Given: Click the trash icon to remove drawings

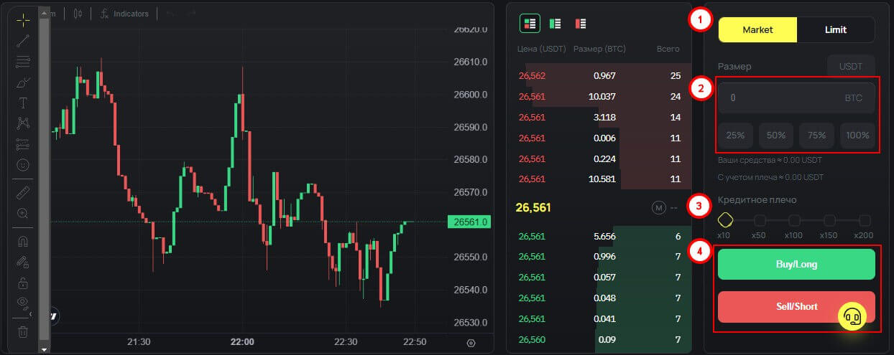Looking at the screenshot, I should [x=23, y=331].
